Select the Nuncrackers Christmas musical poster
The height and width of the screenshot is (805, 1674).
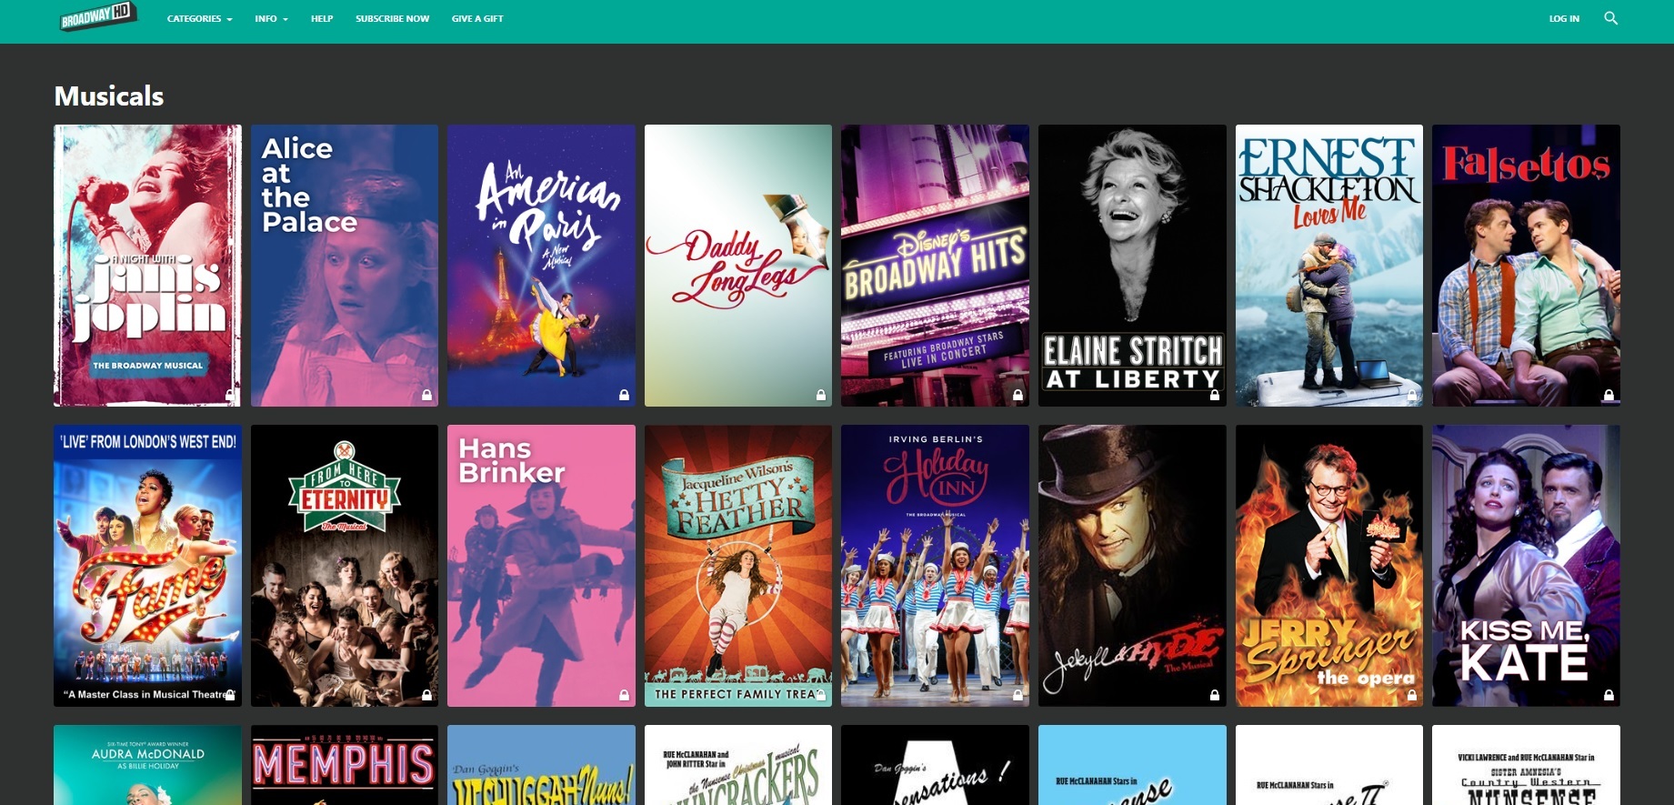[738, 765]
